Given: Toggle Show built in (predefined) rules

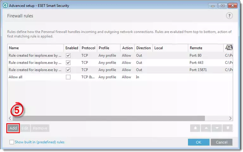Looking at the screenshot, I should (x=12, y=142).
